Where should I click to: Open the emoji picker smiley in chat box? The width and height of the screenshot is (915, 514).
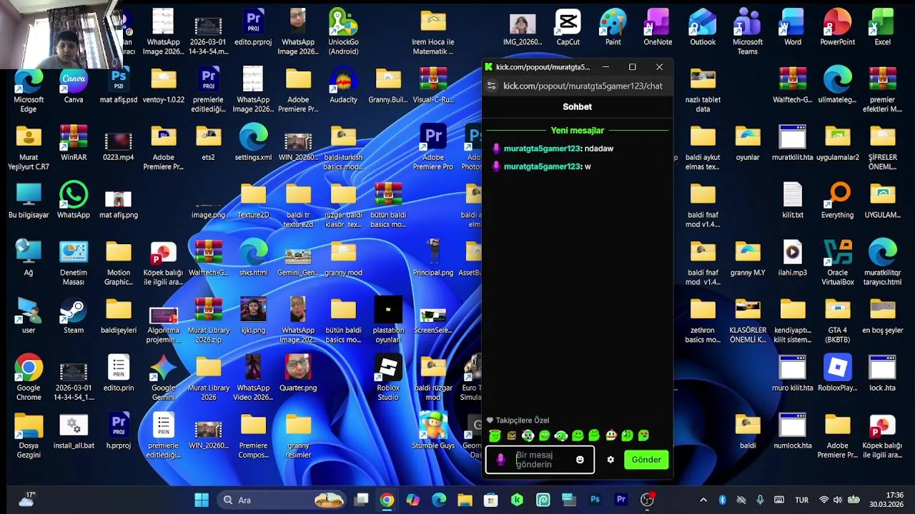coord(580,460)
